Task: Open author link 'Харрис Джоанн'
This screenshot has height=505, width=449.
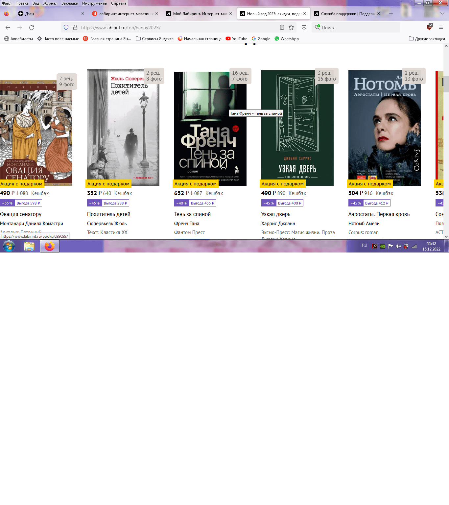Action: click(278, 224)
